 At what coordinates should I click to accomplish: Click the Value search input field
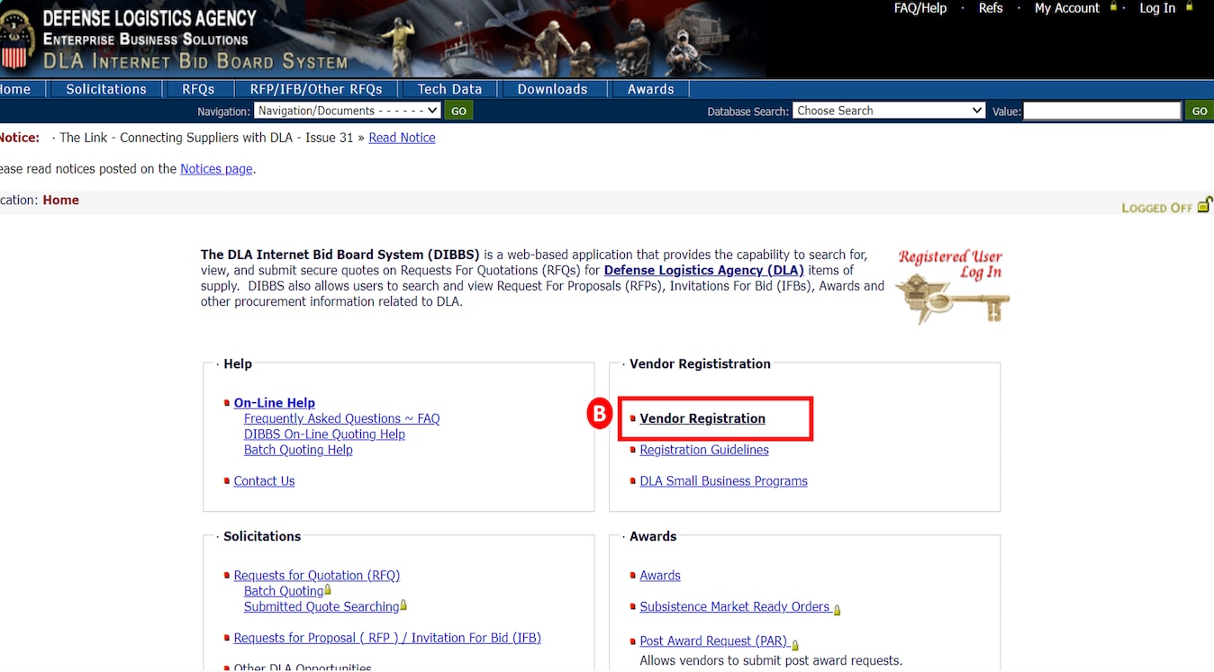[x=1101, y=111]
